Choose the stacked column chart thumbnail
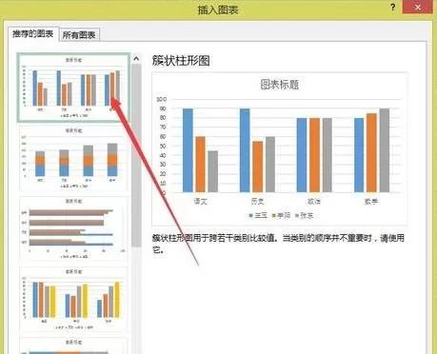 73,158
